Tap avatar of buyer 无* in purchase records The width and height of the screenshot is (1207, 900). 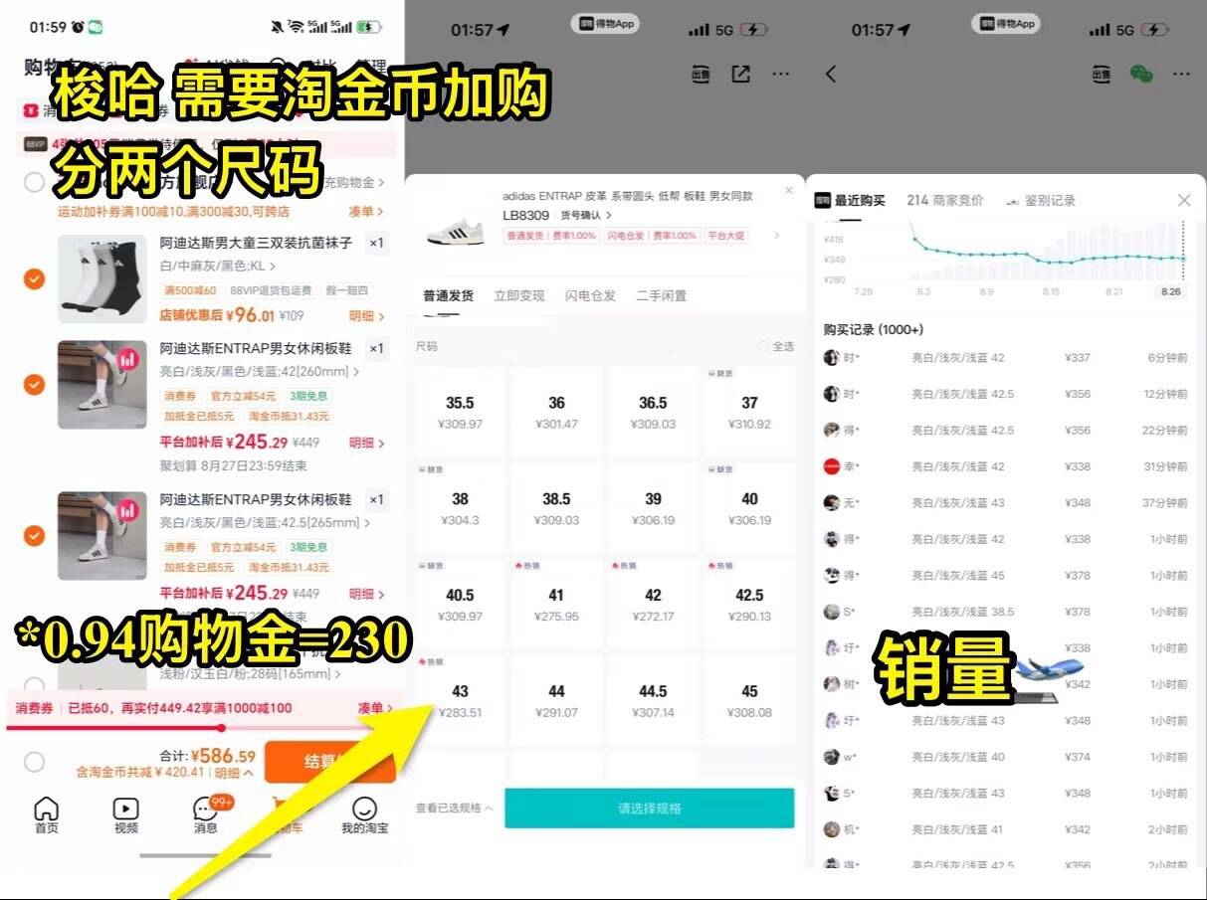(832, 503)
